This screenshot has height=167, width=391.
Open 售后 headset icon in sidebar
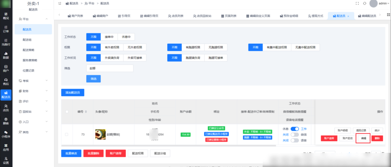pyautogui.click(x=6, y=82)
